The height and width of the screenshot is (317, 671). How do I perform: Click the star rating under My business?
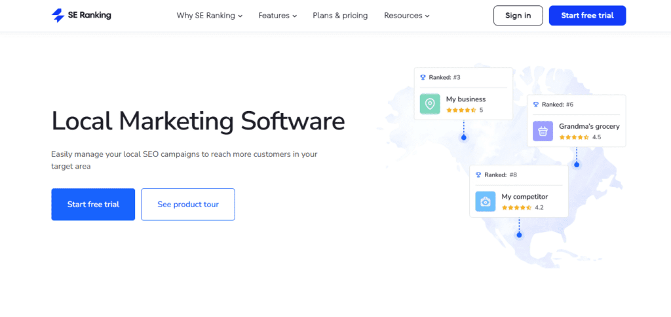click(461, 110)
